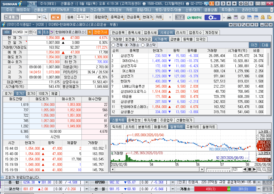Open the KP200 ticker dropdown
274x194 pixels.
173,182
